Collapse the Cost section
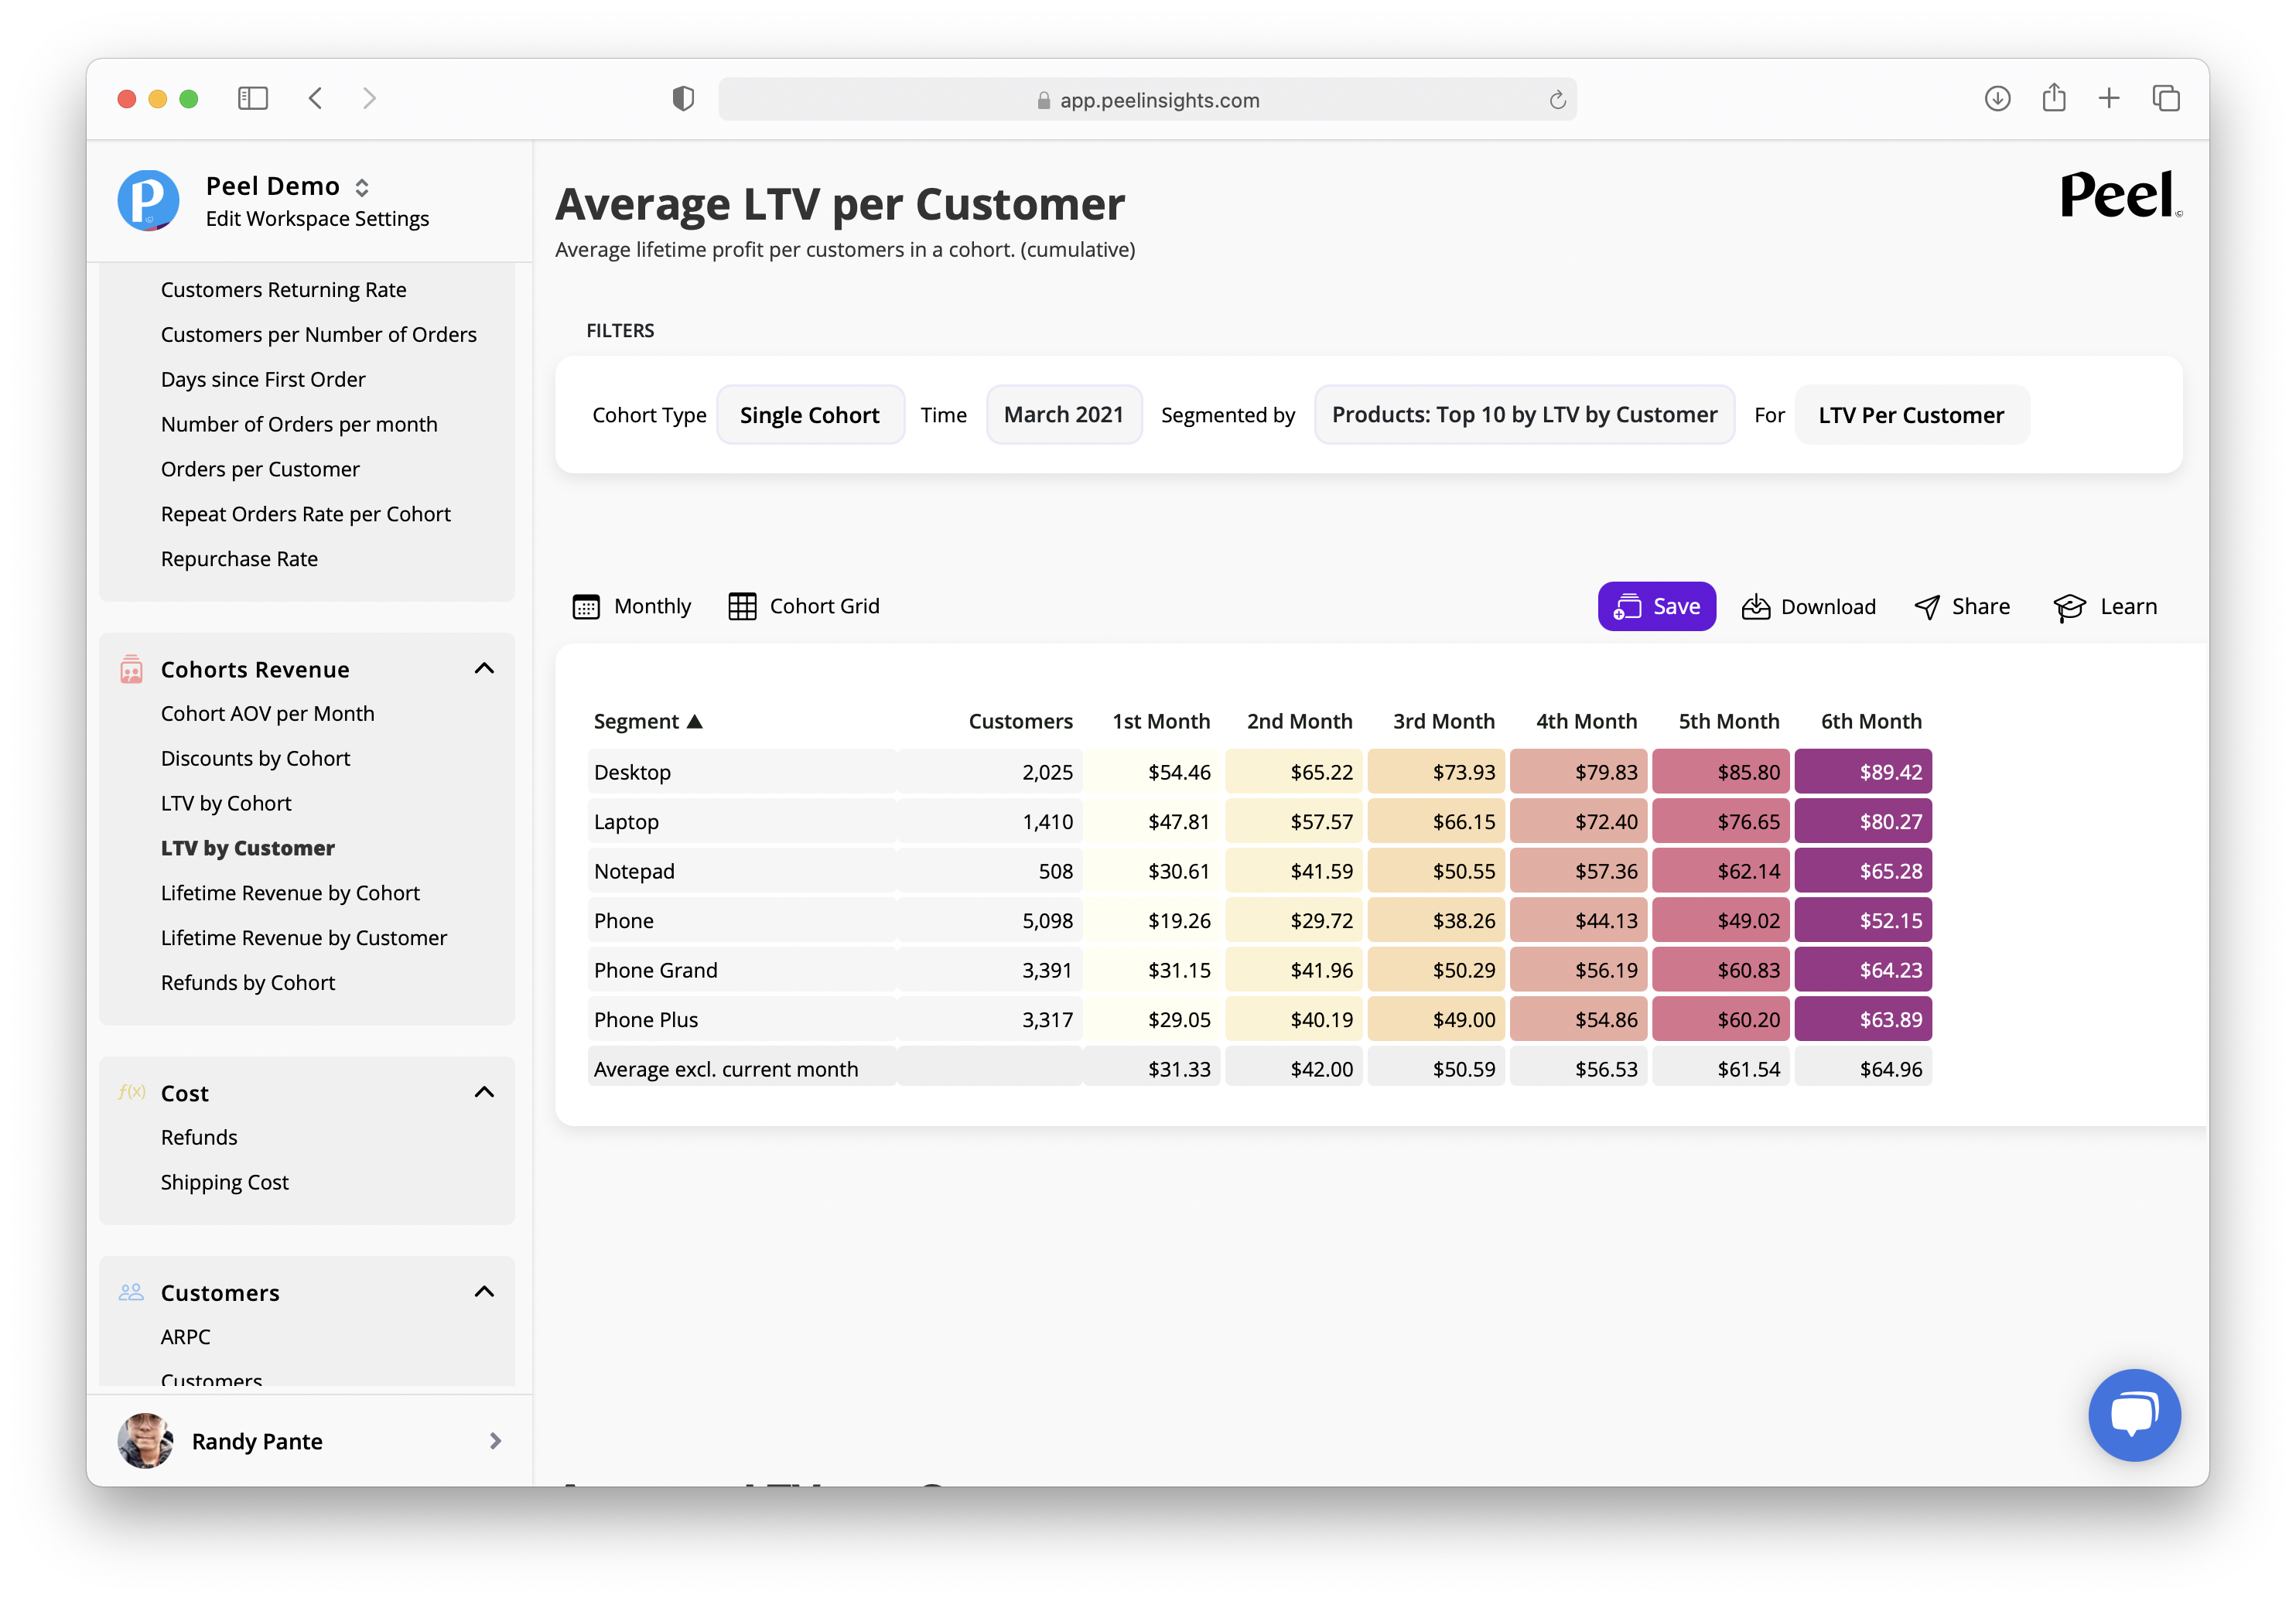2296x1601 pixels. pyautogui.click(x=484, y=1092)
